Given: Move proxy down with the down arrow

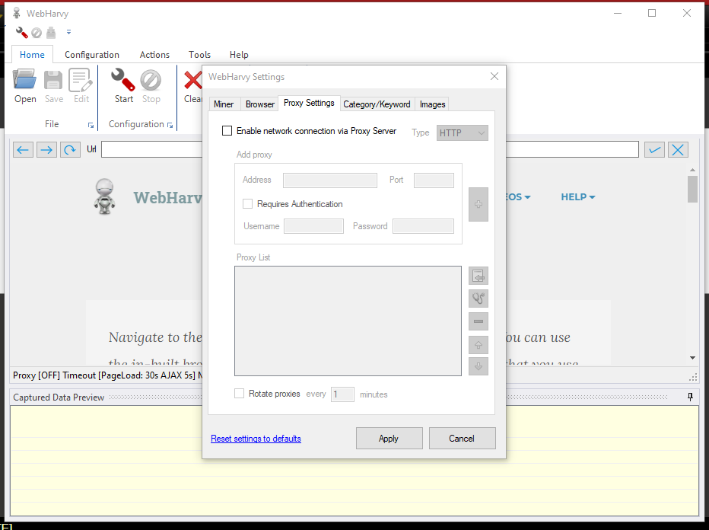Looking at the screenshot, I should pyautogui.click(x=478, y=366).
